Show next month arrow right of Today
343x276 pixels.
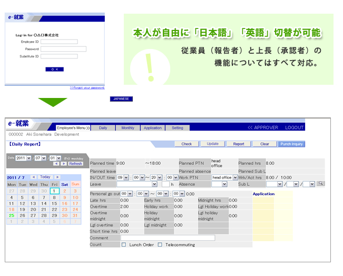pyautogui.click(x=57, y=177)
